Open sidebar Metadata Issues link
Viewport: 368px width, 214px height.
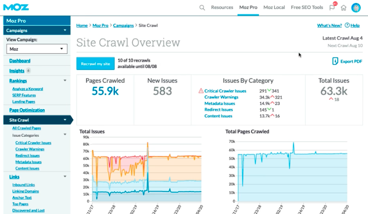29,162
